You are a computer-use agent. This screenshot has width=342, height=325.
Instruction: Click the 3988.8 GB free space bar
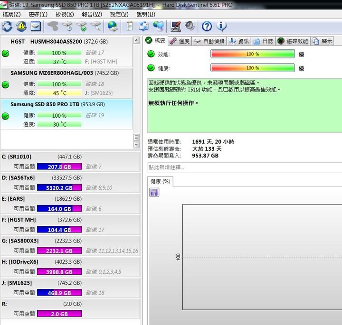point(59,272)
